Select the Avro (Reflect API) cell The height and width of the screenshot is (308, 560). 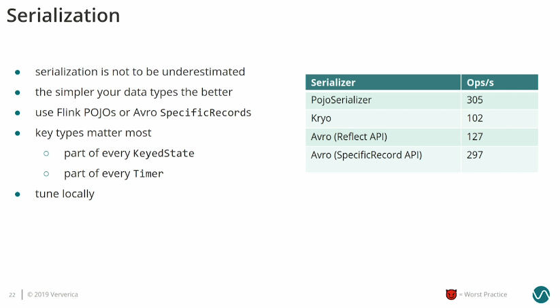(x=383, y=137)
